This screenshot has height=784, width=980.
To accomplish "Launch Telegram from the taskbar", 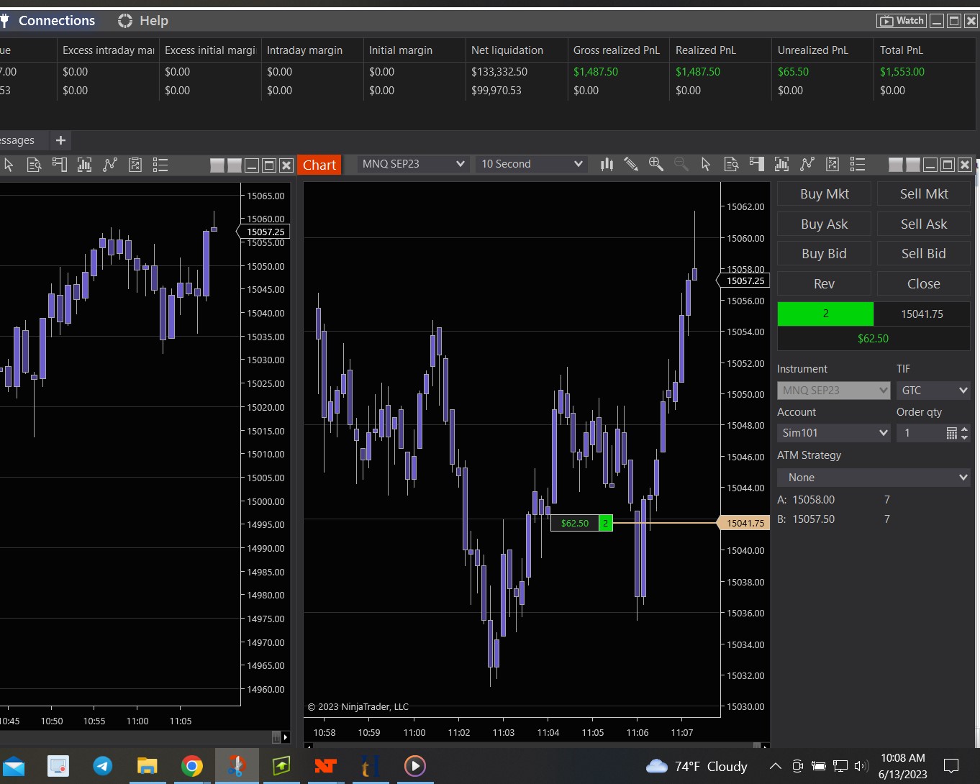I will coord(103,766).
